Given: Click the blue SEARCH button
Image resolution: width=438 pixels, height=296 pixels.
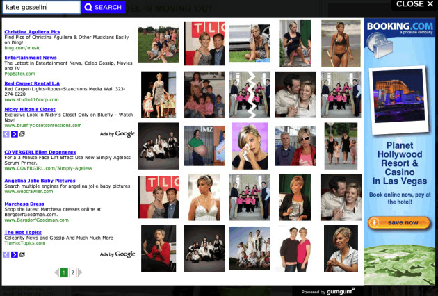Looking at the screenshot, I should coord(103,7).
